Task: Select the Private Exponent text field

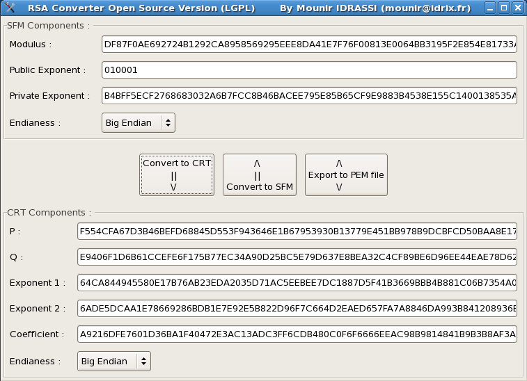Action: (x=308, y=96)
